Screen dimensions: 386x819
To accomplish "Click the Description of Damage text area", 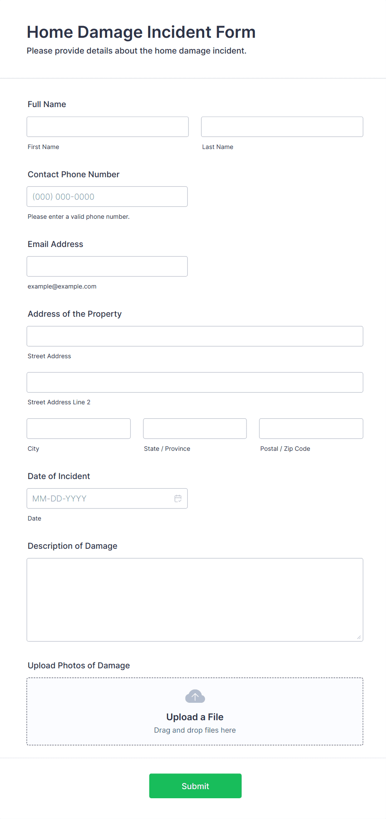I will click(195, 599).
